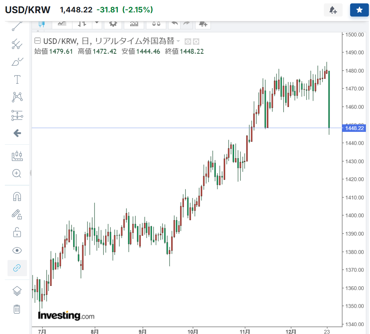Hide all drawings with eye icon
Screen dimensions: 370x334
tap(17, 250)
